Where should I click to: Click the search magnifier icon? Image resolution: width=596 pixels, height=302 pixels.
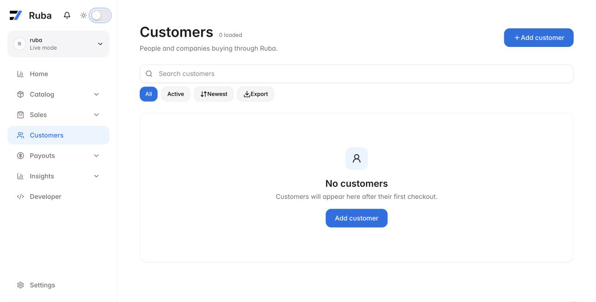pos(149,74)
